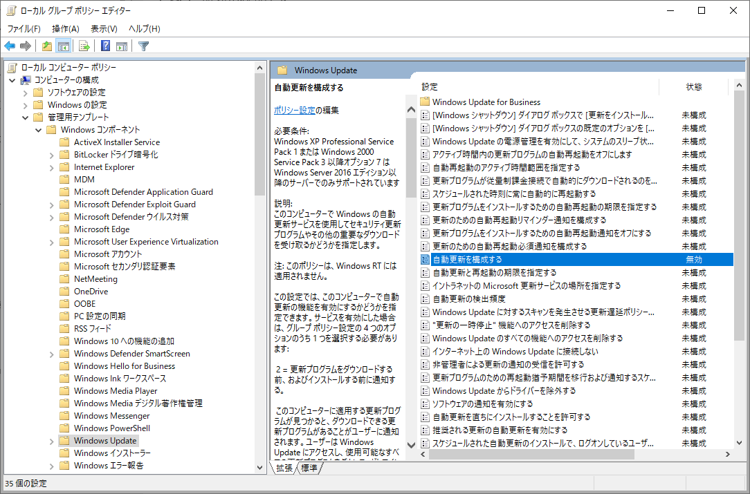Open help via the blue question mark icon
The height and width of the screenshot is (494, 750).
click(x=106, y=46)
